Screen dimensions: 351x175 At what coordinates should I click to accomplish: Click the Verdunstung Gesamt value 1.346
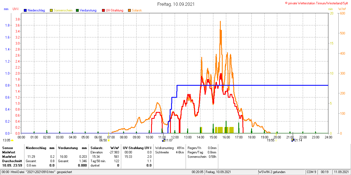(83, 161)
